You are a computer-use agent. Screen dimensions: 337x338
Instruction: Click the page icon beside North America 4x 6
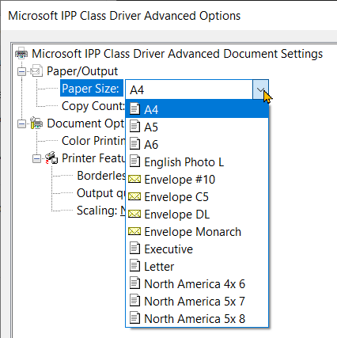[134, 283]
